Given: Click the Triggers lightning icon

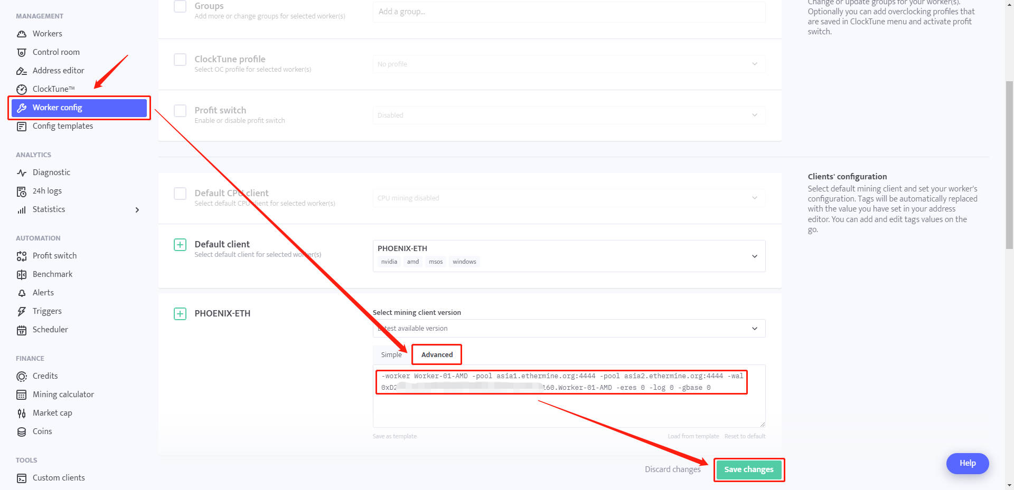Looking at the screenshot, I should (x=22, y=311).
